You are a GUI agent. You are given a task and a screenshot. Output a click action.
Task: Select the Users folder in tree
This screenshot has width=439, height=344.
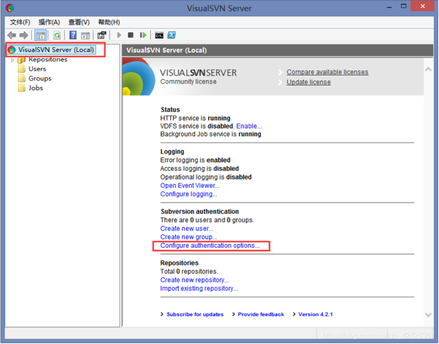tap(37, 69)
